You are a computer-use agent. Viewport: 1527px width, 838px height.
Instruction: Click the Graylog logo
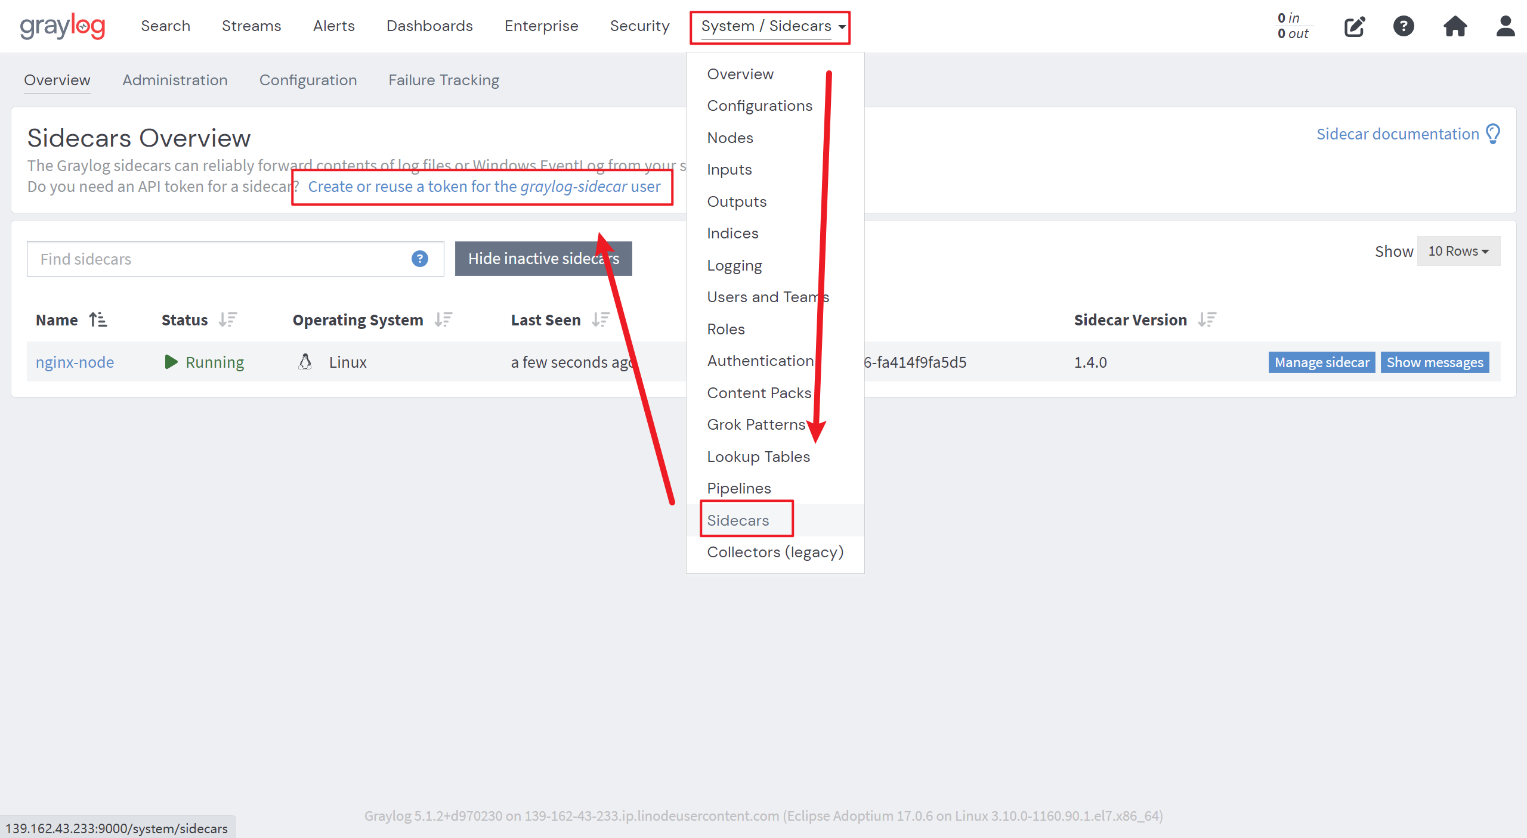point(62,26)
